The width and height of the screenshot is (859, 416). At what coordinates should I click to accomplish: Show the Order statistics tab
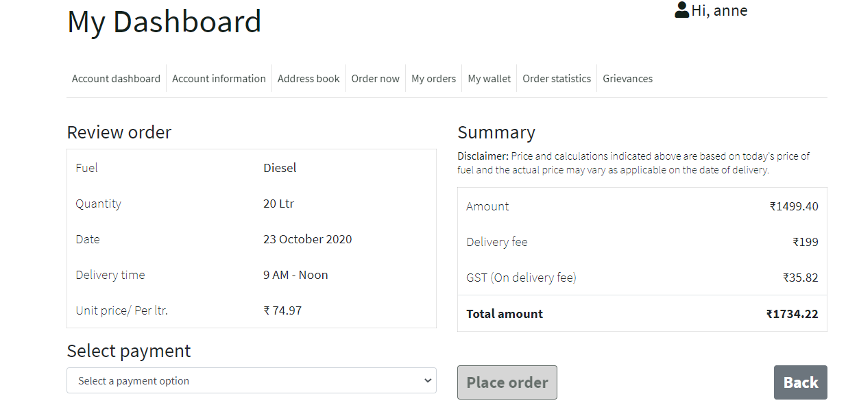click(557, 79)
